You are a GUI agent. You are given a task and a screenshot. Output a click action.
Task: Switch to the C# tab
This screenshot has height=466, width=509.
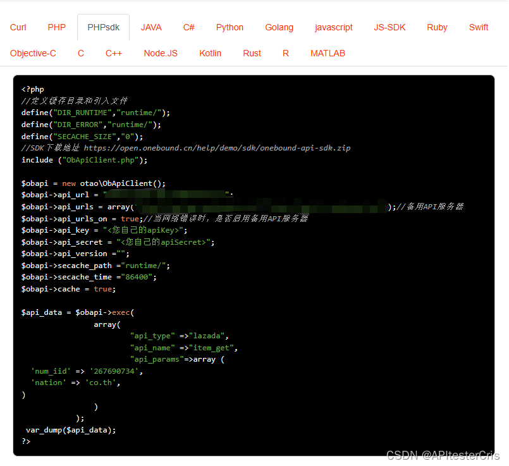[188, 27]
